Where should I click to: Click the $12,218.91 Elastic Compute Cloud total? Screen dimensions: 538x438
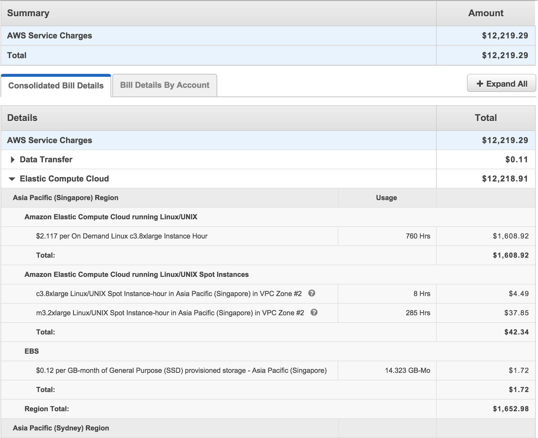(505, 179)
